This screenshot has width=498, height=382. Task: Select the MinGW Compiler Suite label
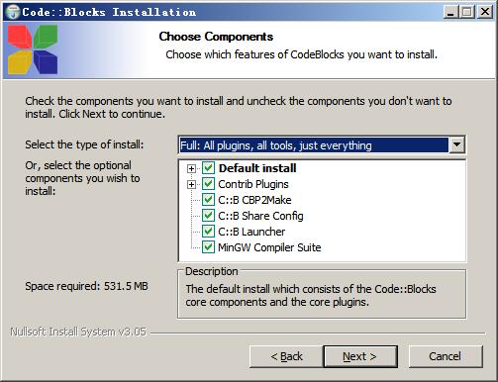click(x=269, y=247)
